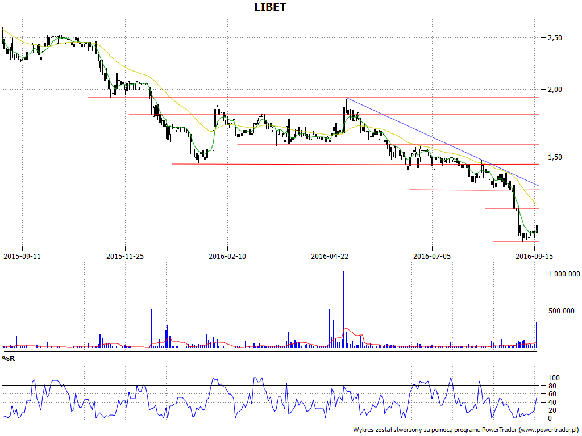The image size is (582, 436).
Task: Click the 1 000 000 volume axis label
Action: pos(564,274)
